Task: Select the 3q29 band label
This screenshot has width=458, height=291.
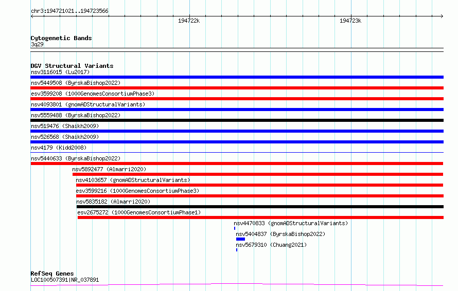Action: pyautogui.click(x=37, y=44)
